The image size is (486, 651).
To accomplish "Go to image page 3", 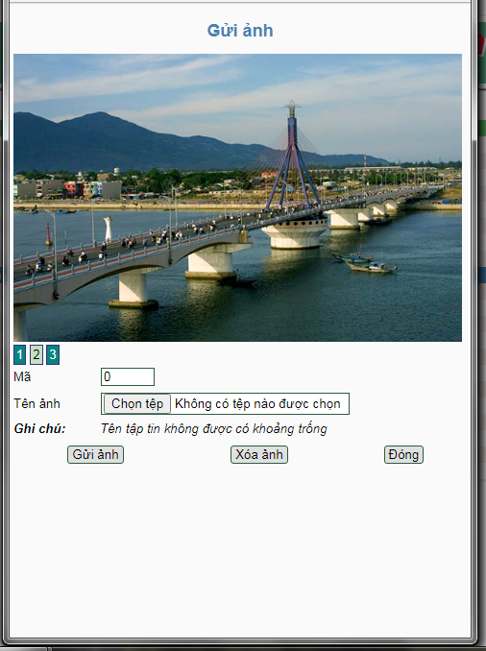I will point(53,354).
